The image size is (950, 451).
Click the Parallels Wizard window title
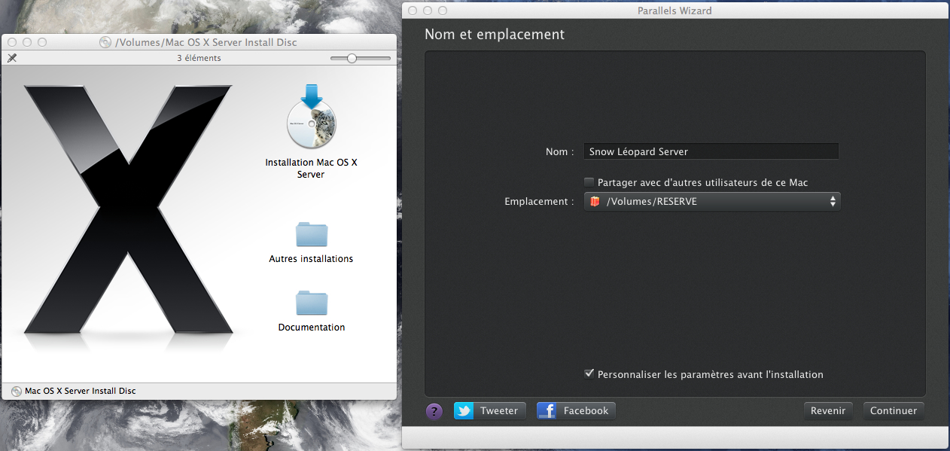point(674,11)
